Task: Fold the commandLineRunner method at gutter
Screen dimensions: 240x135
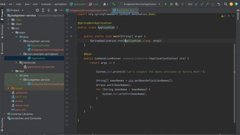Action: click(x=76, y=58)
